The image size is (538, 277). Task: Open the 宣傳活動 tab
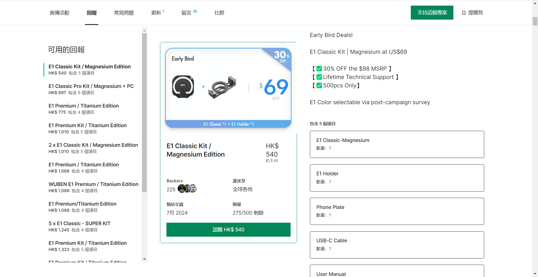[x=59, y=13]
